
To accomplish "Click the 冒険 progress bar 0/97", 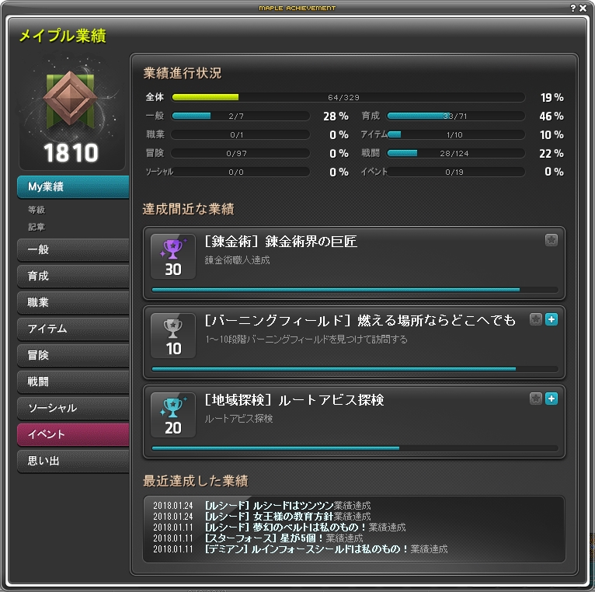I will coord(241,153).
